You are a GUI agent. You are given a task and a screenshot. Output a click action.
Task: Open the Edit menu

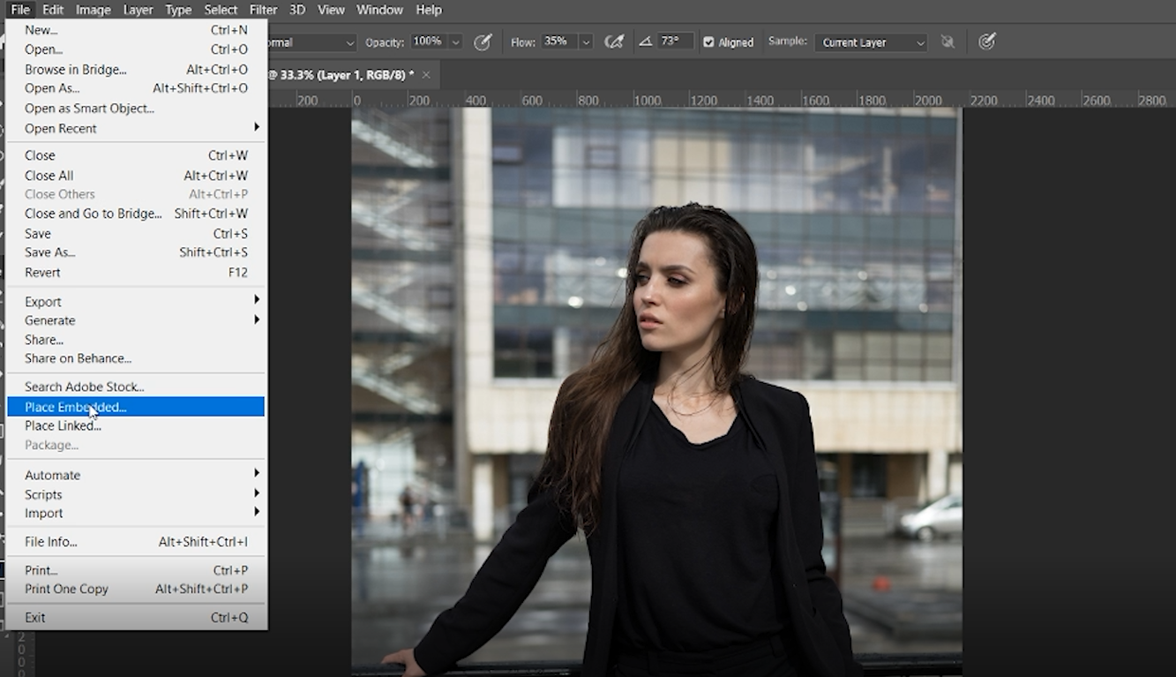pos(53,10)
